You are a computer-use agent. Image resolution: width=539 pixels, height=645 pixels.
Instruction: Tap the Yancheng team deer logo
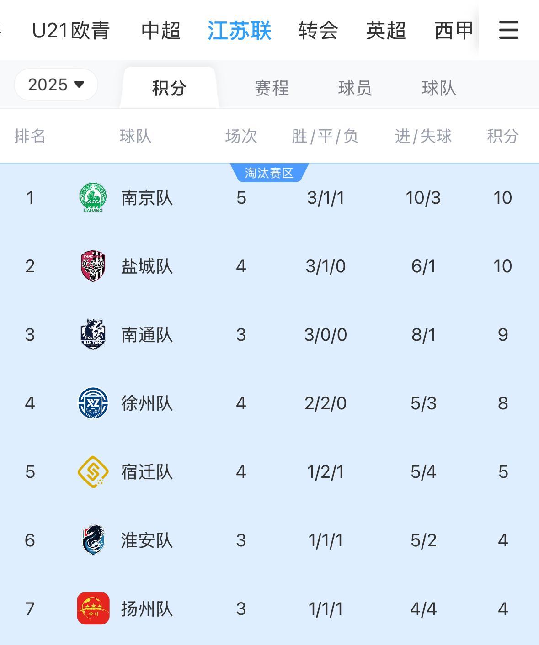point(93,266)
